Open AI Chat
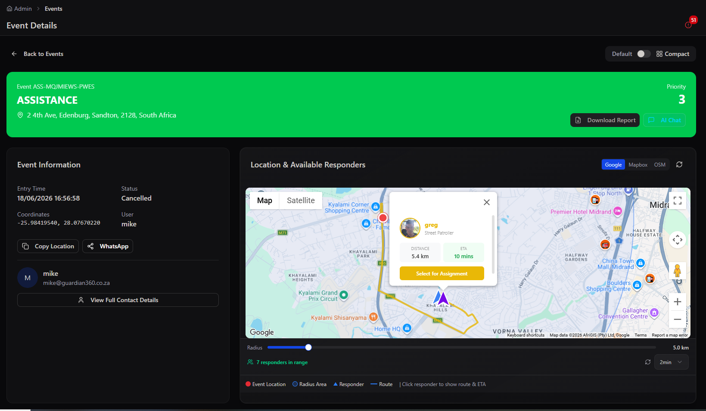706x411 pixels. [664, 120]
